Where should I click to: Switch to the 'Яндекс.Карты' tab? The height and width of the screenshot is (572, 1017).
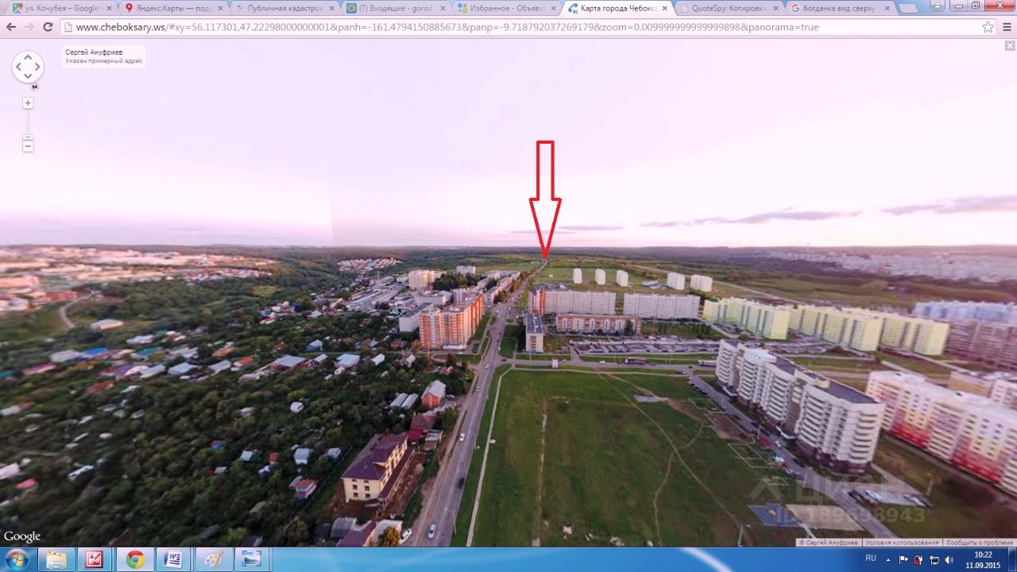pos(173,8)
